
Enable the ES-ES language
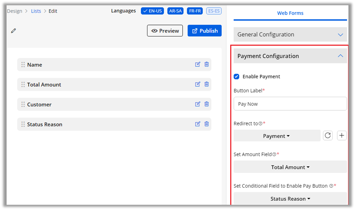[x=214, y=11]
